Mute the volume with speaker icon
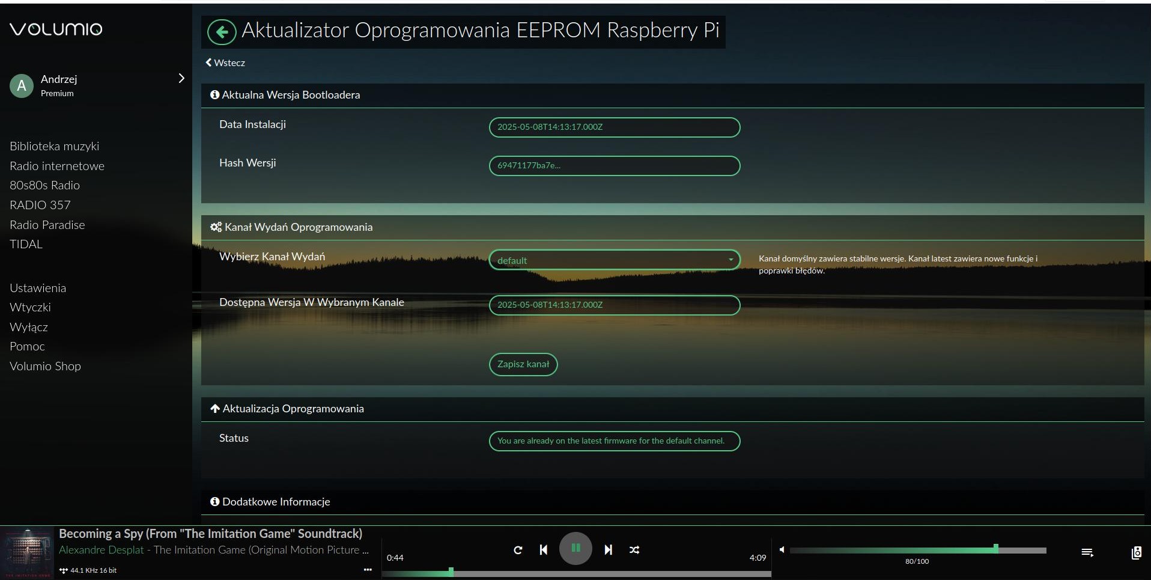The width and height of the screenshot is (1151, 580). (x=782, y=549)
